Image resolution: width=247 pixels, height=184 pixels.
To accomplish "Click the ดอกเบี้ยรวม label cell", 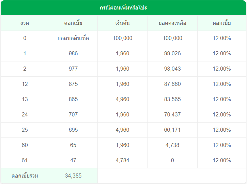I will coord(25,176).
